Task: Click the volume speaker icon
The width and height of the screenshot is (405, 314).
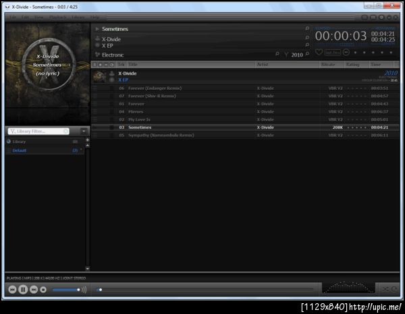Action: 84,290
